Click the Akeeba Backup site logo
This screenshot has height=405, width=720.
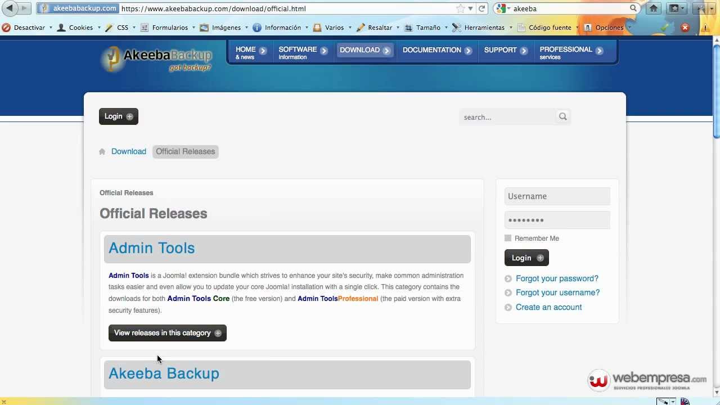click(157, 59)
